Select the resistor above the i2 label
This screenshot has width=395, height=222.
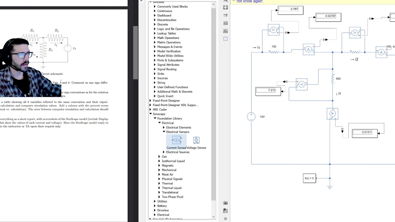(x=355, y=52)
